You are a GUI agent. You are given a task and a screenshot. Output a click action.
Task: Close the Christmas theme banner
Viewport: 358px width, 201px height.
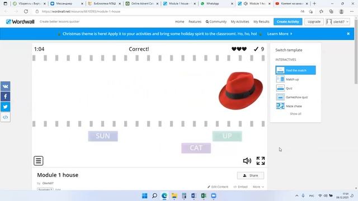tap(348, 33)
